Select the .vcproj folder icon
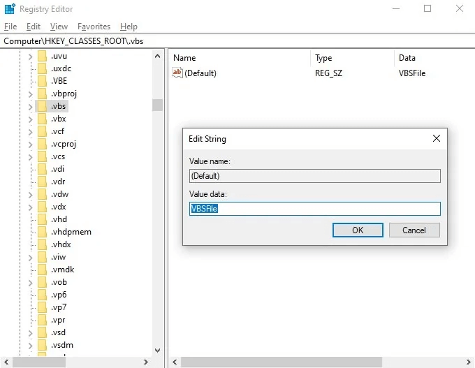Screen dimensions: 475x368 pyautogui.click(x=42, y=144)
